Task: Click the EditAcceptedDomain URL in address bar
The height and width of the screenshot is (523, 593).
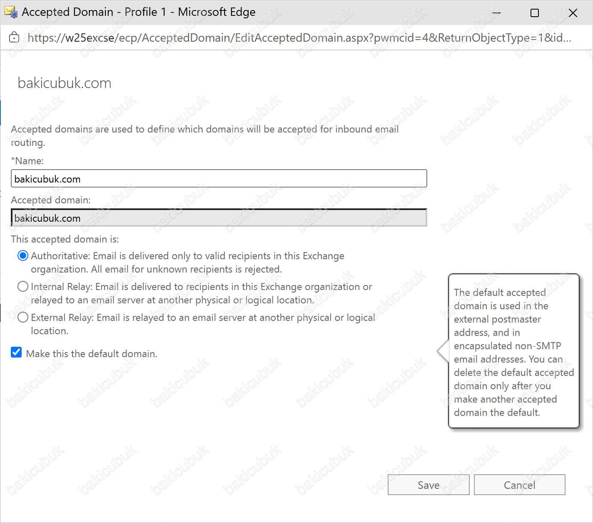Action: coord(299,38)
